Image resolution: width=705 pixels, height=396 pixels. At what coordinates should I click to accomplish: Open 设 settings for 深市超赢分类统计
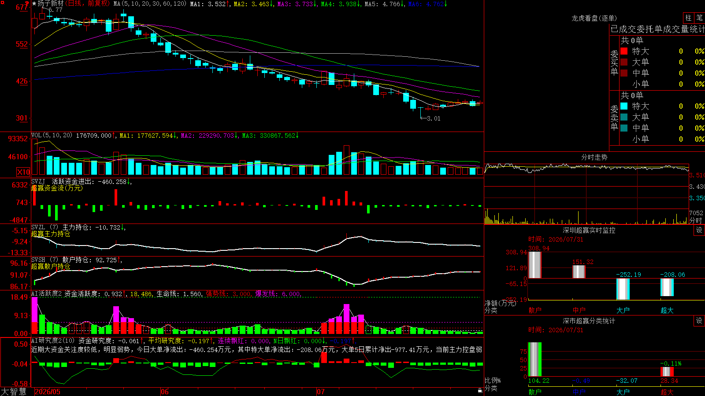point(699,321)
